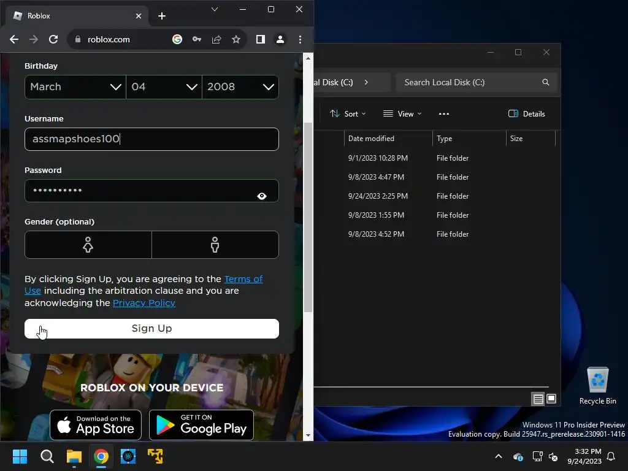Expand the Local Disk (C:) breadcrumb chevron
Screen dimensions: 628x471
pyautogui.click(x=366, y=82)
